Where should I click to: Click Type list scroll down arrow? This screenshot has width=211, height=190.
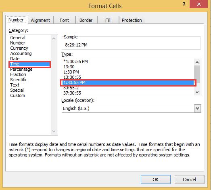point(197,92)
